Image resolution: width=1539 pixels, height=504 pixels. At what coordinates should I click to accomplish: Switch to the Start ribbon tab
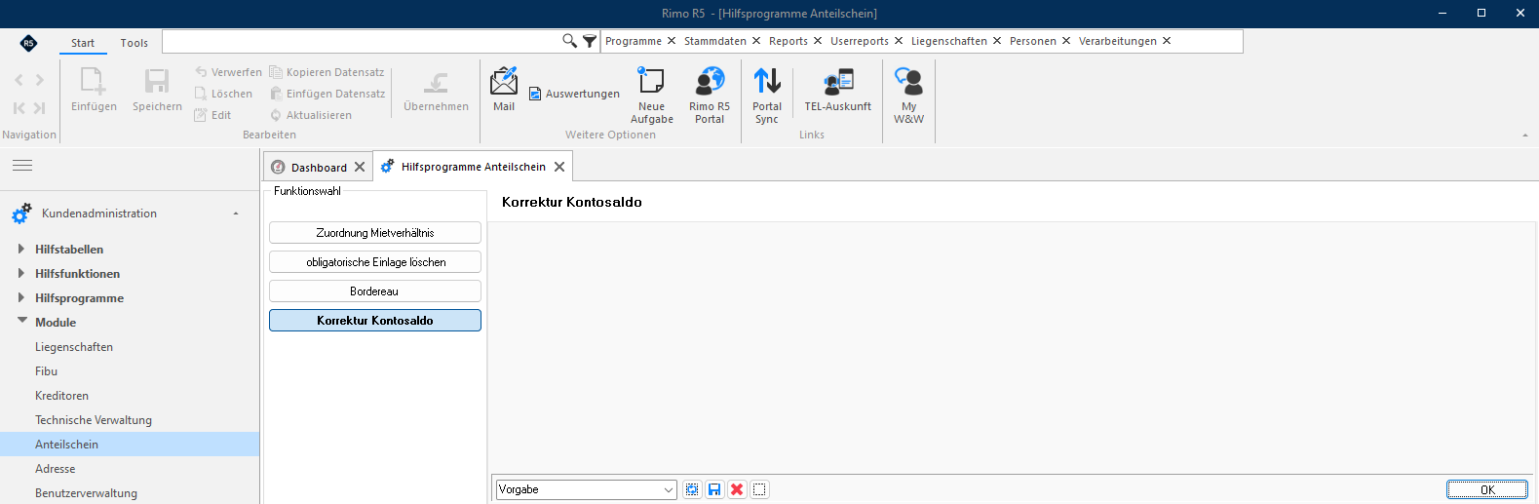click(83, 43)
